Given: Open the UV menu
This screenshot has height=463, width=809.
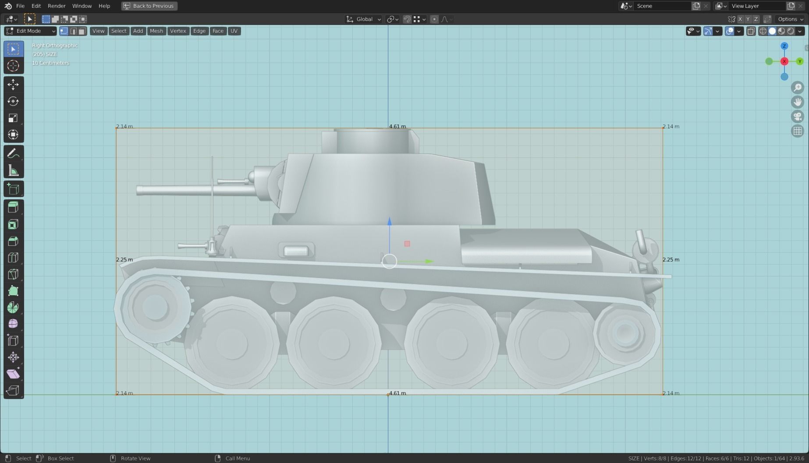Looking at the screenshot, I should click(x=234, y=31).
